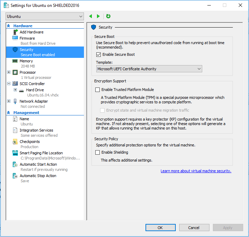
Task: Click the Checkpoints icon
Action: [15, 142]
